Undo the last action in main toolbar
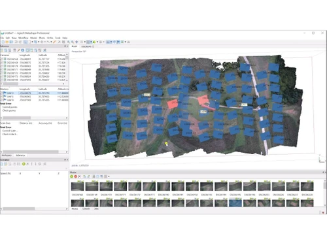This screenshot has height=245, width=327. [x=16, y=42]
